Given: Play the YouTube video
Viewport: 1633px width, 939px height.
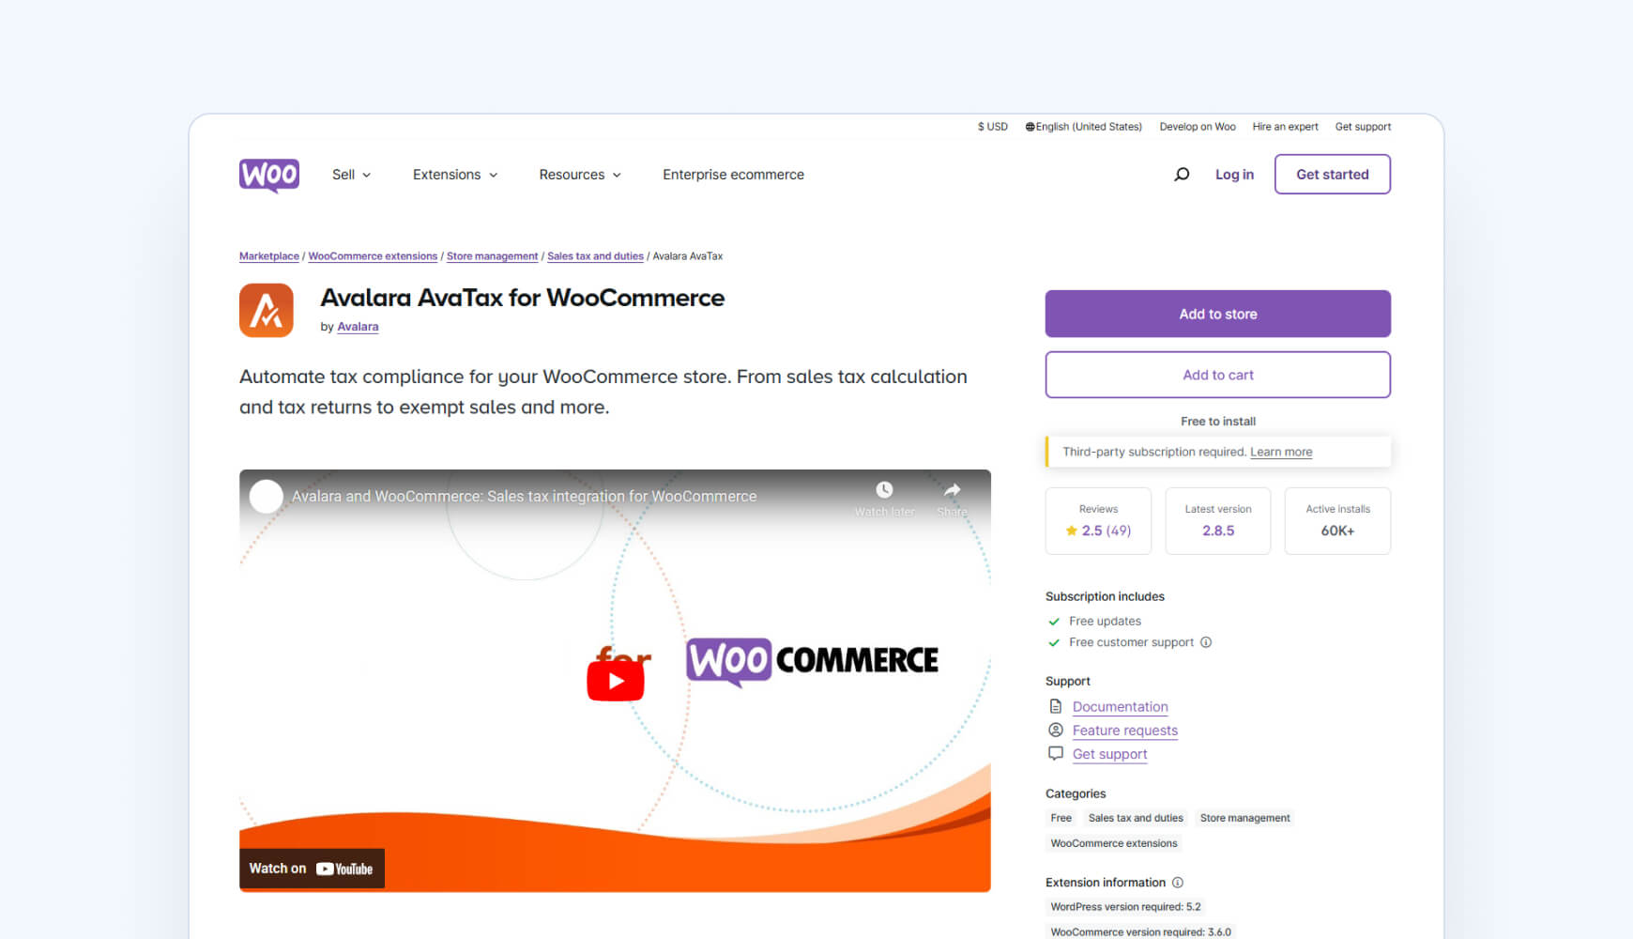Looking at the screenshot, I should click(x=616, y=681).
